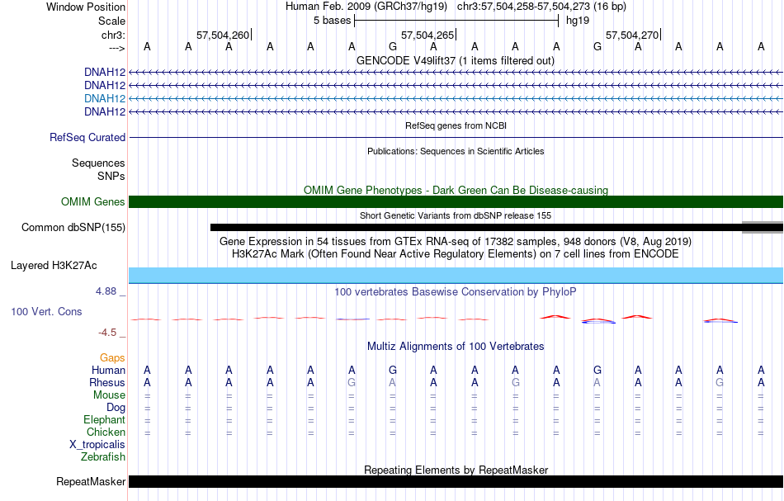Click the ---> sequence direction arrow label

pos(116,48)
